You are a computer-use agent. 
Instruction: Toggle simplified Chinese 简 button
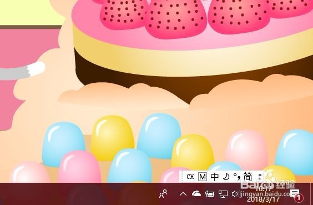248,177
